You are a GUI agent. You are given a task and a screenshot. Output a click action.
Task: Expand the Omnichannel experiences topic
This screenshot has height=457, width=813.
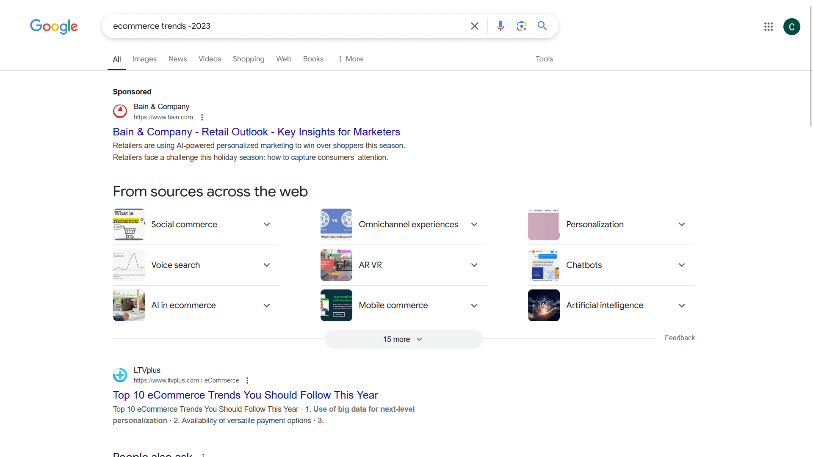pyautogui.click(x=474, y=224)
